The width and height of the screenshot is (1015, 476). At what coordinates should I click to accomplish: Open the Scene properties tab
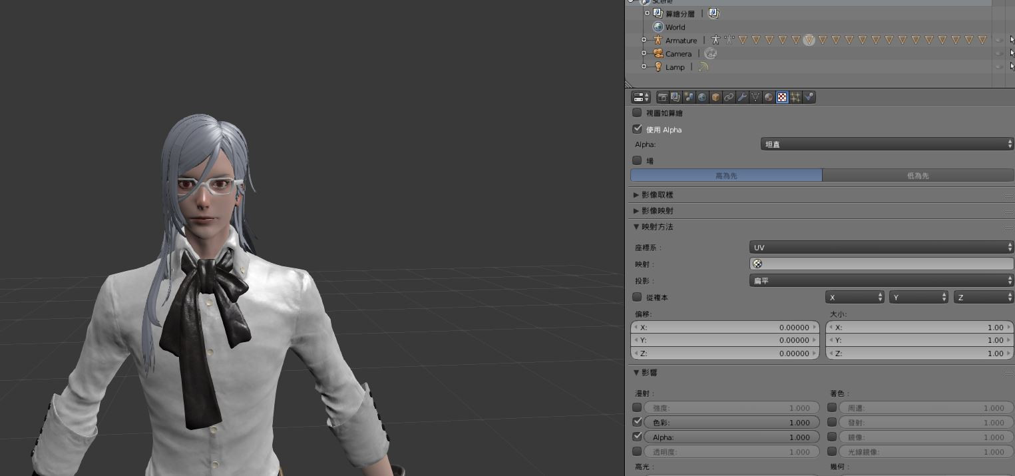pos(689,97)
